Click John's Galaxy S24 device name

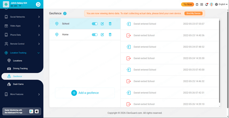click(x=19, y=3)
